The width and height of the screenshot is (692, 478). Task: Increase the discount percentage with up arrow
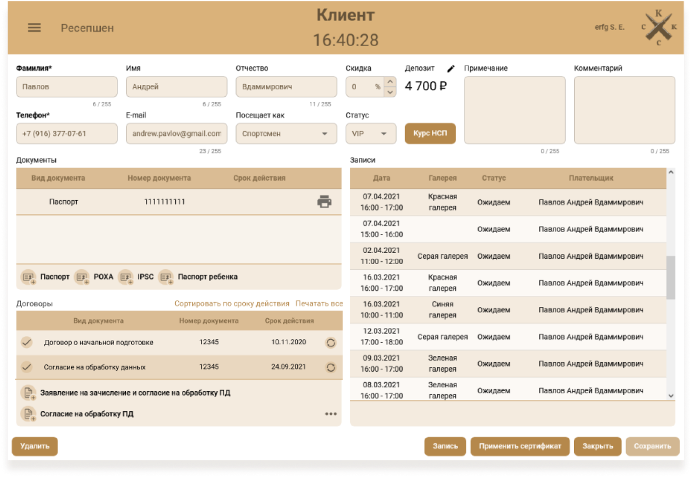[390, 81]
